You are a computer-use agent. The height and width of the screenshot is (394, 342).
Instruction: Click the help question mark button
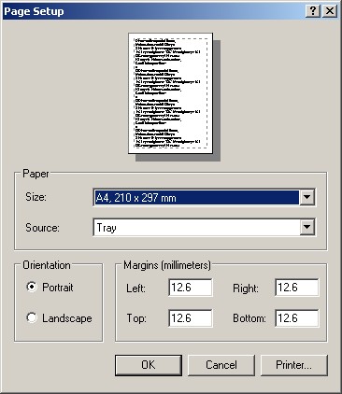[313, 11]
